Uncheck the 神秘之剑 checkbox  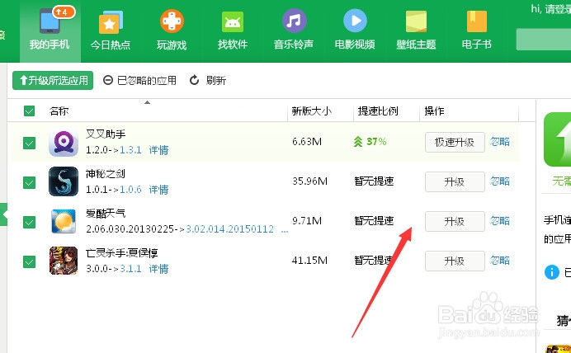(29, 182)
